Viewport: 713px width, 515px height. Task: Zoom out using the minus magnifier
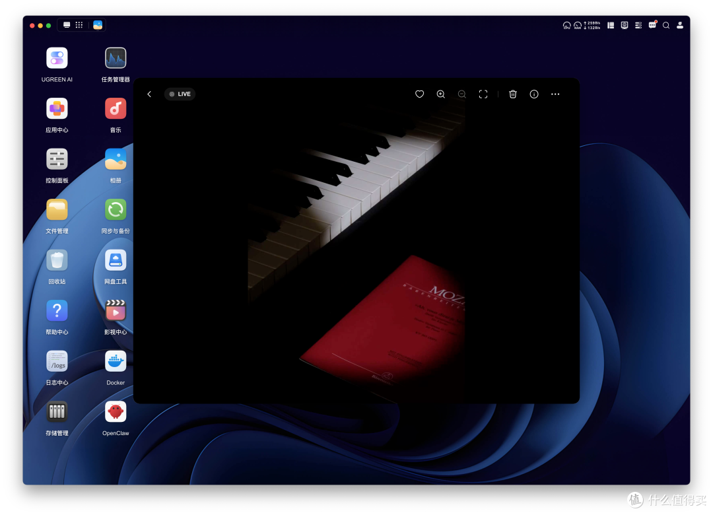462,94
